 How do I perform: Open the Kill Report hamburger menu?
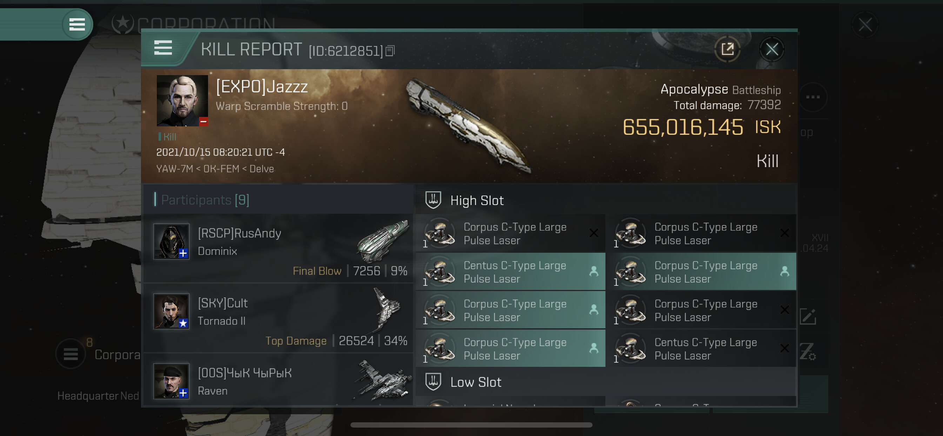pos(163,48)
